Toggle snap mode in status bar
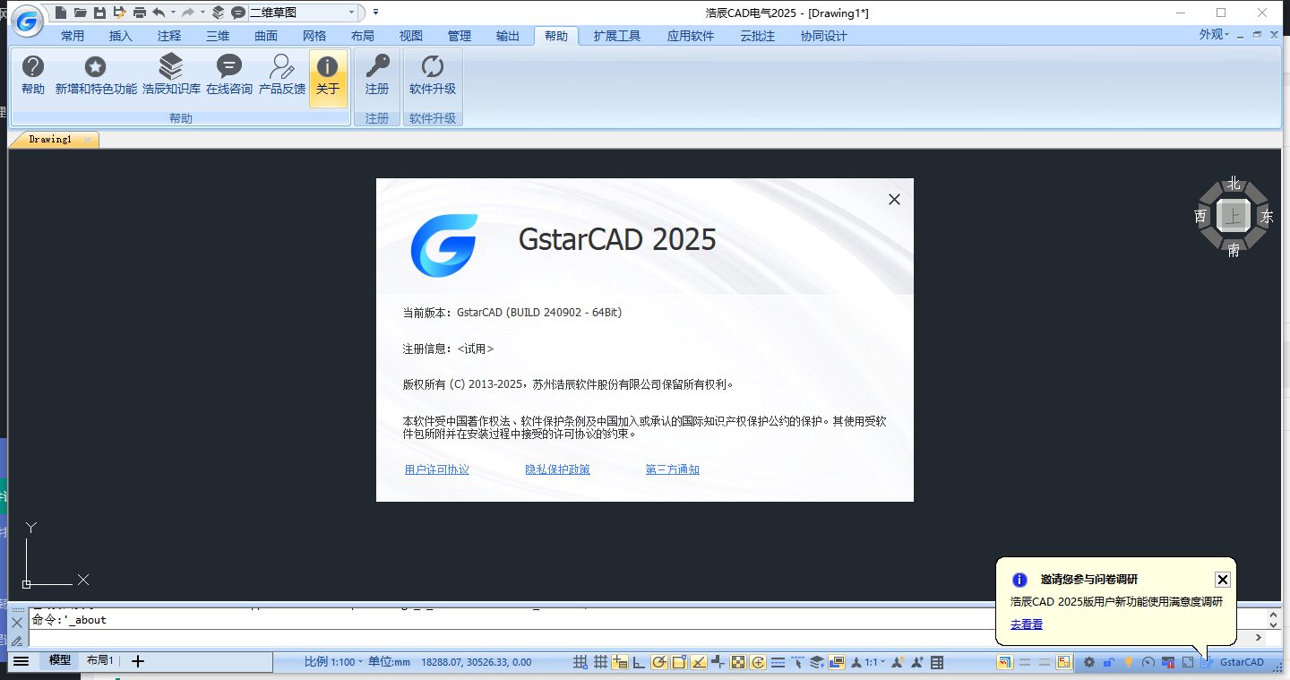Image resolution: width=1290 pixels, height=680 pixels. click(580, 662)
